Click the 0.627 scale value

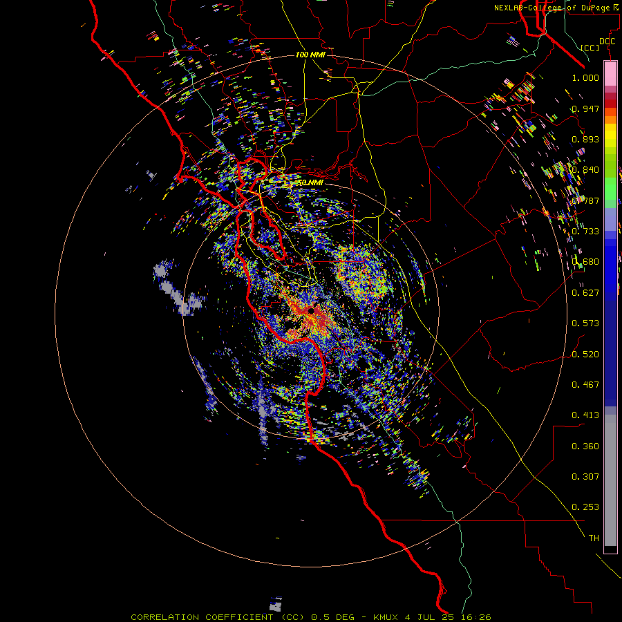[x=585, y=293]
